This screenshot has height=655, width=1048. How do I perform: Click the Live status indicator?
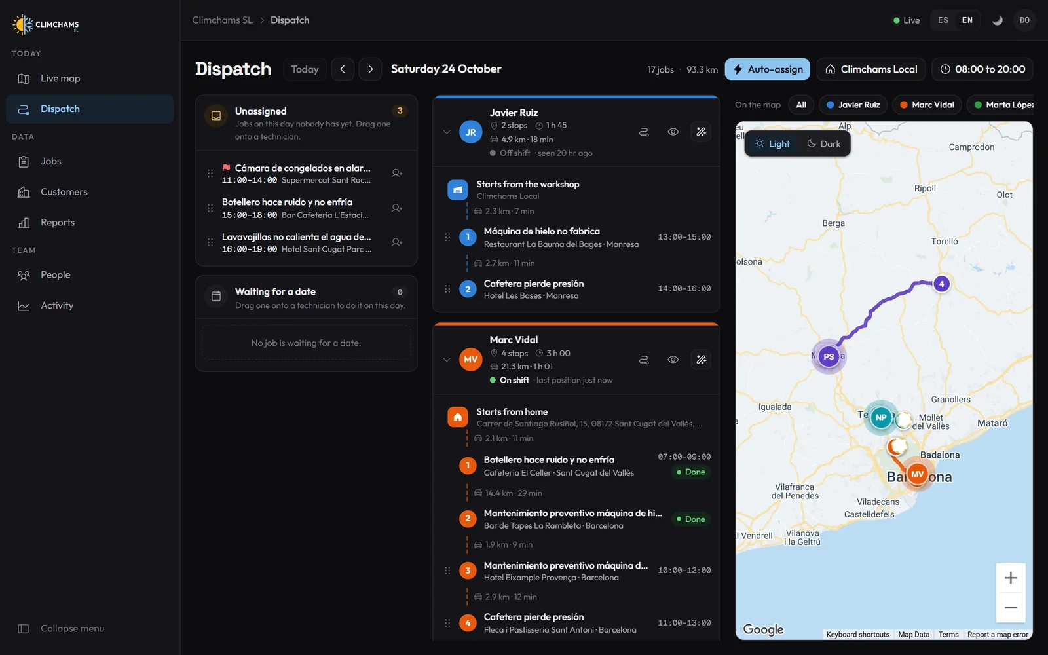click(907, 20)
